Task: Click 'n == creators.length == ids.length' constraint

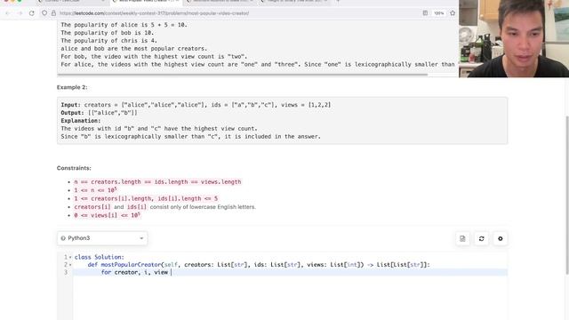Action: (157, 181)
